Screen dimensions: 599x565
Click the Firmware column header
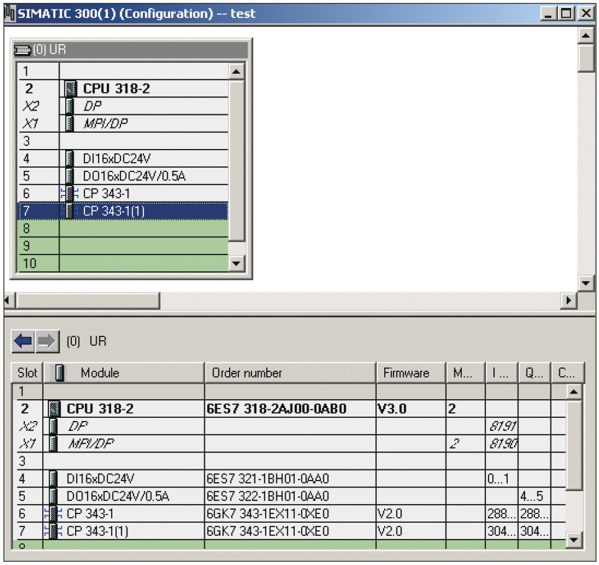411,373
